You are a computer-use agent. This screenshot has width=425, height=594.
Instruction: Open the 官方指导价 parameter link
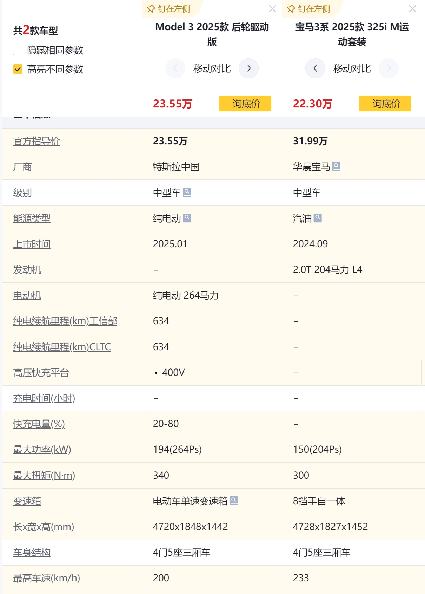(36, 141)
